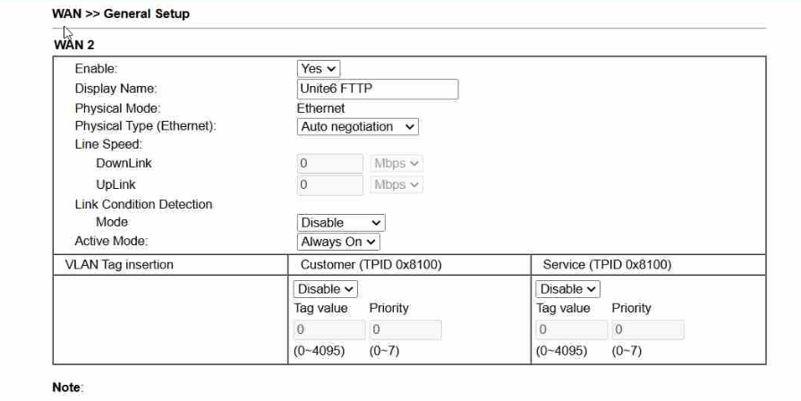The height and width of the screenshot is (401, 801).
Task: Open the Service VLAN tag Disable dropdown
Action: pyautogui.click(x=567, y=289)
